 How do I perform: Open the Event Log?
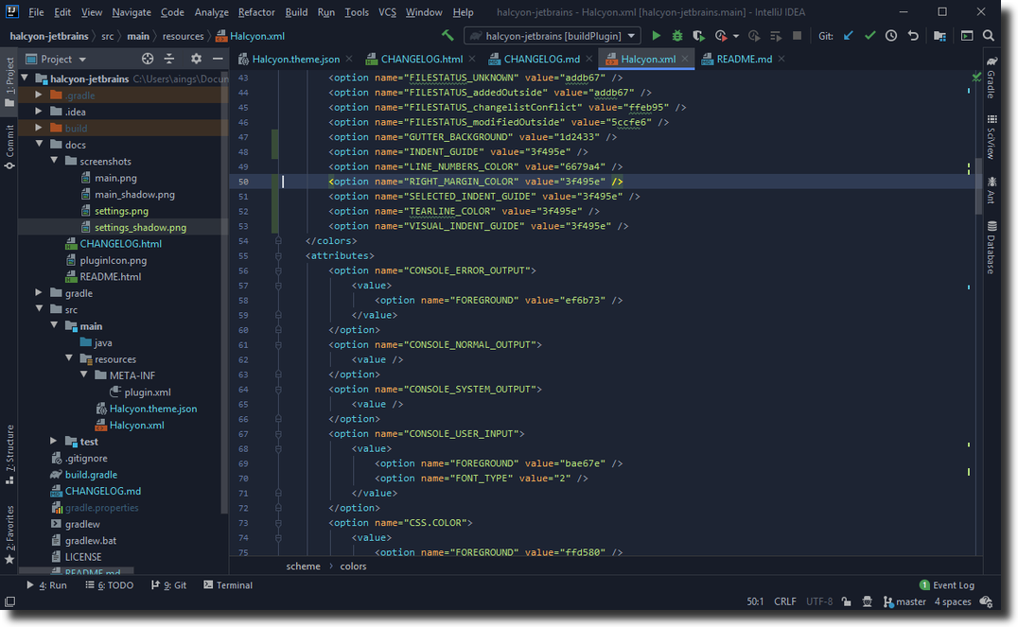click(x=947, y=584)
